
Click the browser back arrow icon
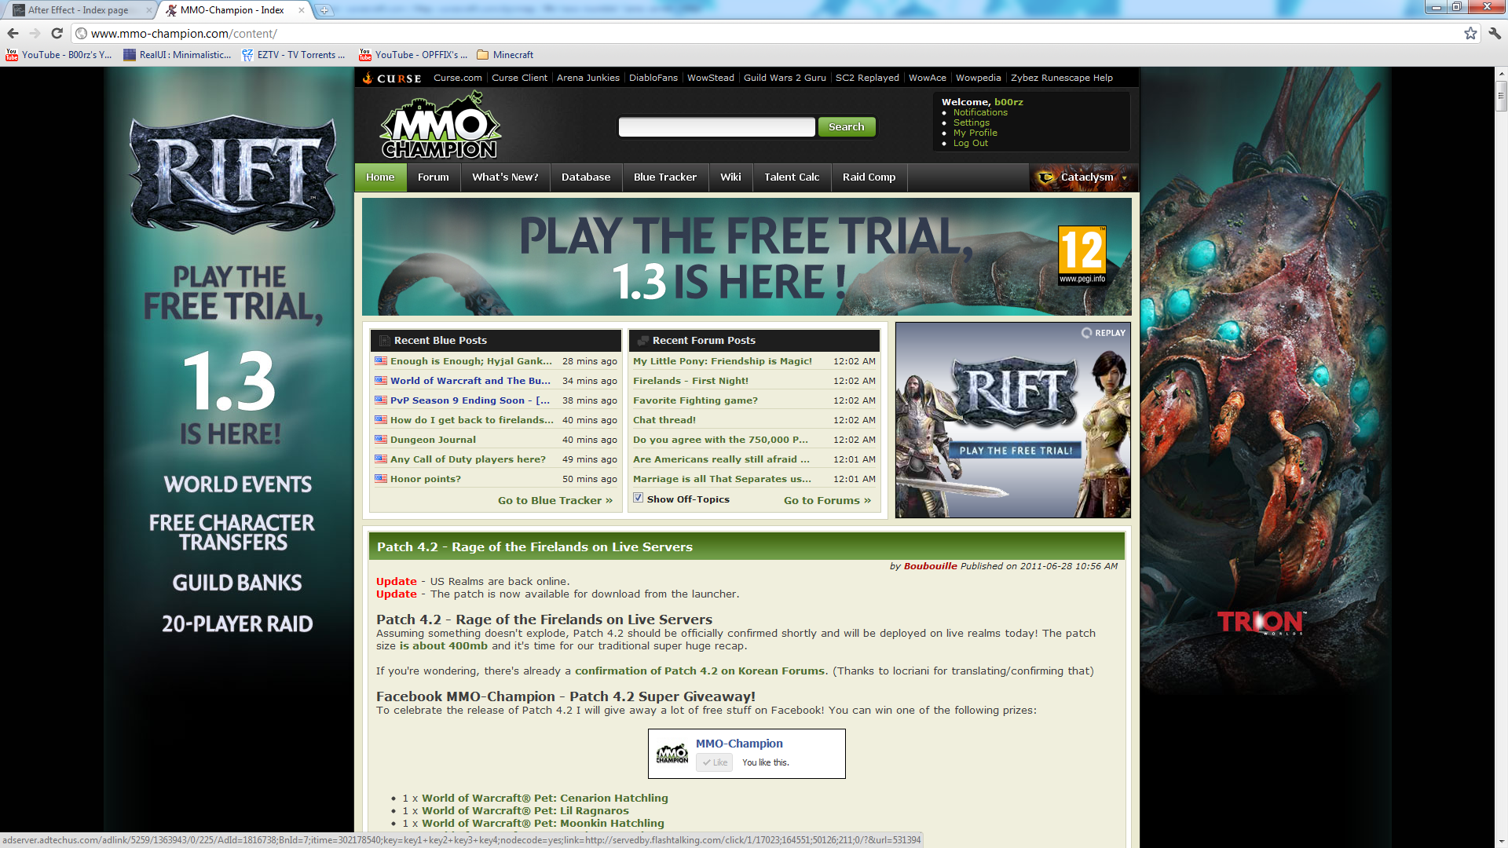(x=13, y=33)
